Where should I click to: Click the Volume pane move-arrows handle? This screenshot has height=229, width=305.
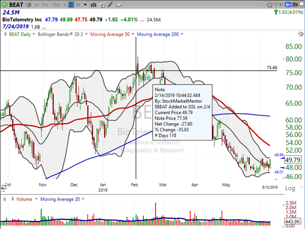pyautogui.click(x=13, y=199)
